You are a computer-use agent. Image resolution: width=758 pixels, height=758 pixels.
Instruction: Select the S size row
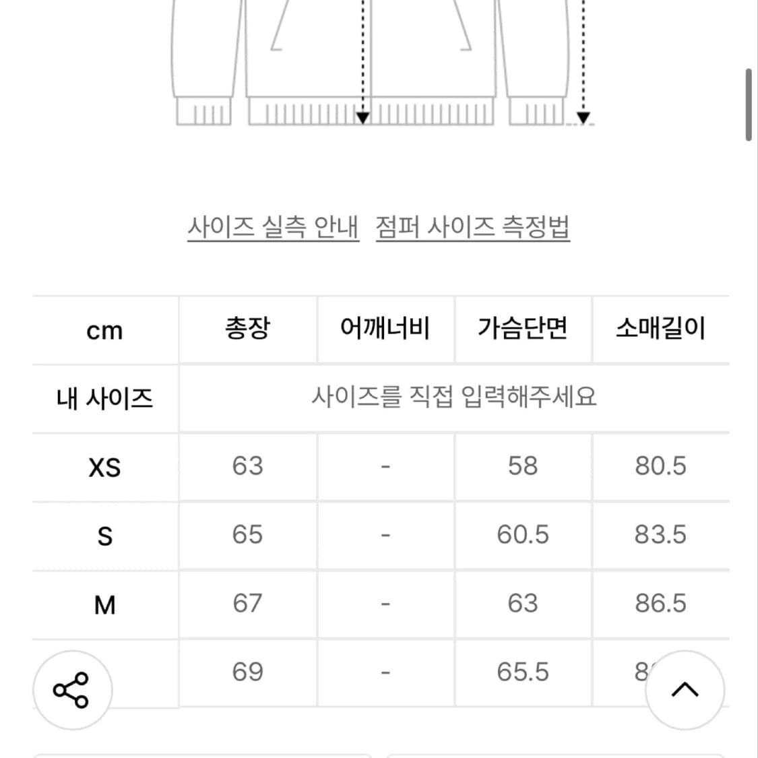(x=105, y=535)
